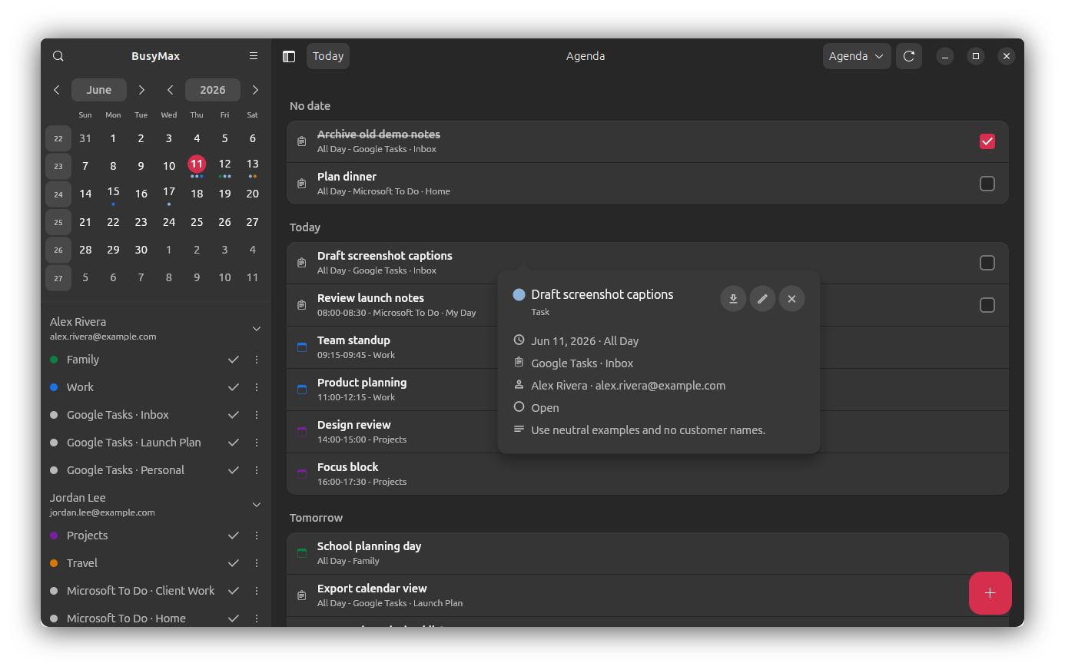Collapse Jordan Lee account section
1065x670 pixels.
tap(257, 505)
